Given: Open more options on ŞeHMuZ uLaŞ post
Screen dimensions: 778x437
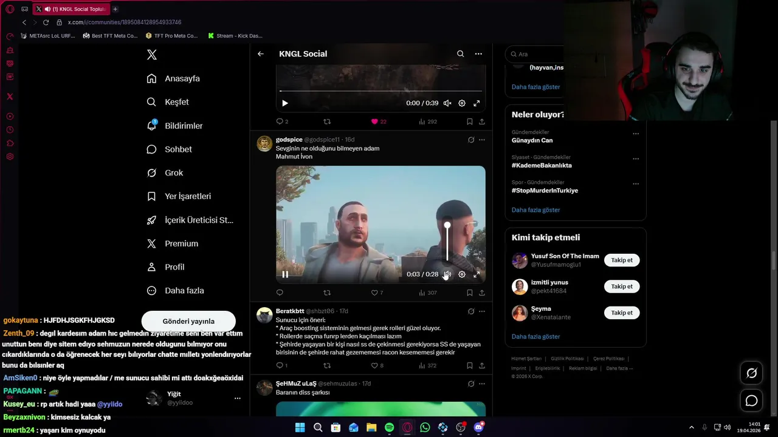Looking at the screenshot, I should [482, 384].
